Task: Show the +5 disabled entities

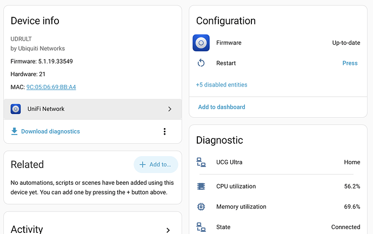Action: (222, 85)
